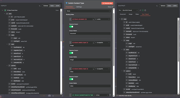The image size is (180, 98).
Task: Select the Text (1 item) output tab
Action: [145, 14]
